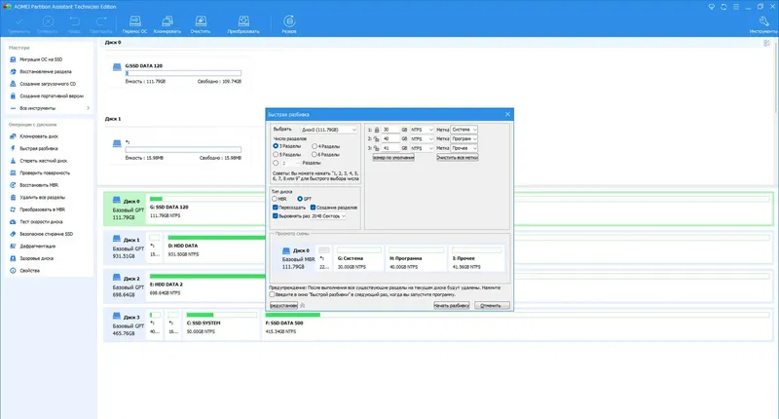Click the preset button at dialog bottom left

tap(283, 306)
